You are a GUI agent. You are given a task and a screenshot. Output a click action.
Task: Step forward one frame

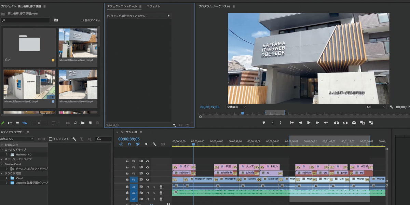click(317, 123)
